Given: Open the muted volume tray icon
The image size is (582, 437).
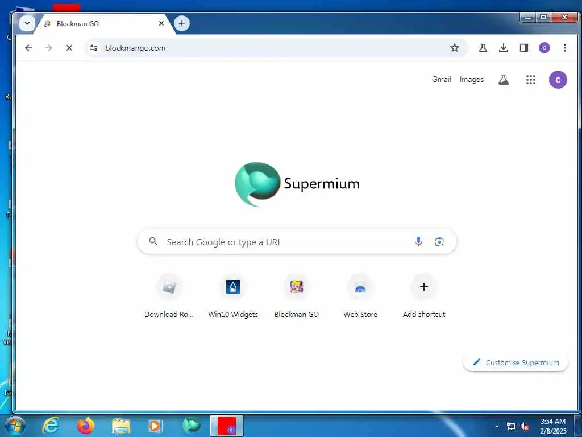Looking at the screenshot, I should click(x=525, y=427).
